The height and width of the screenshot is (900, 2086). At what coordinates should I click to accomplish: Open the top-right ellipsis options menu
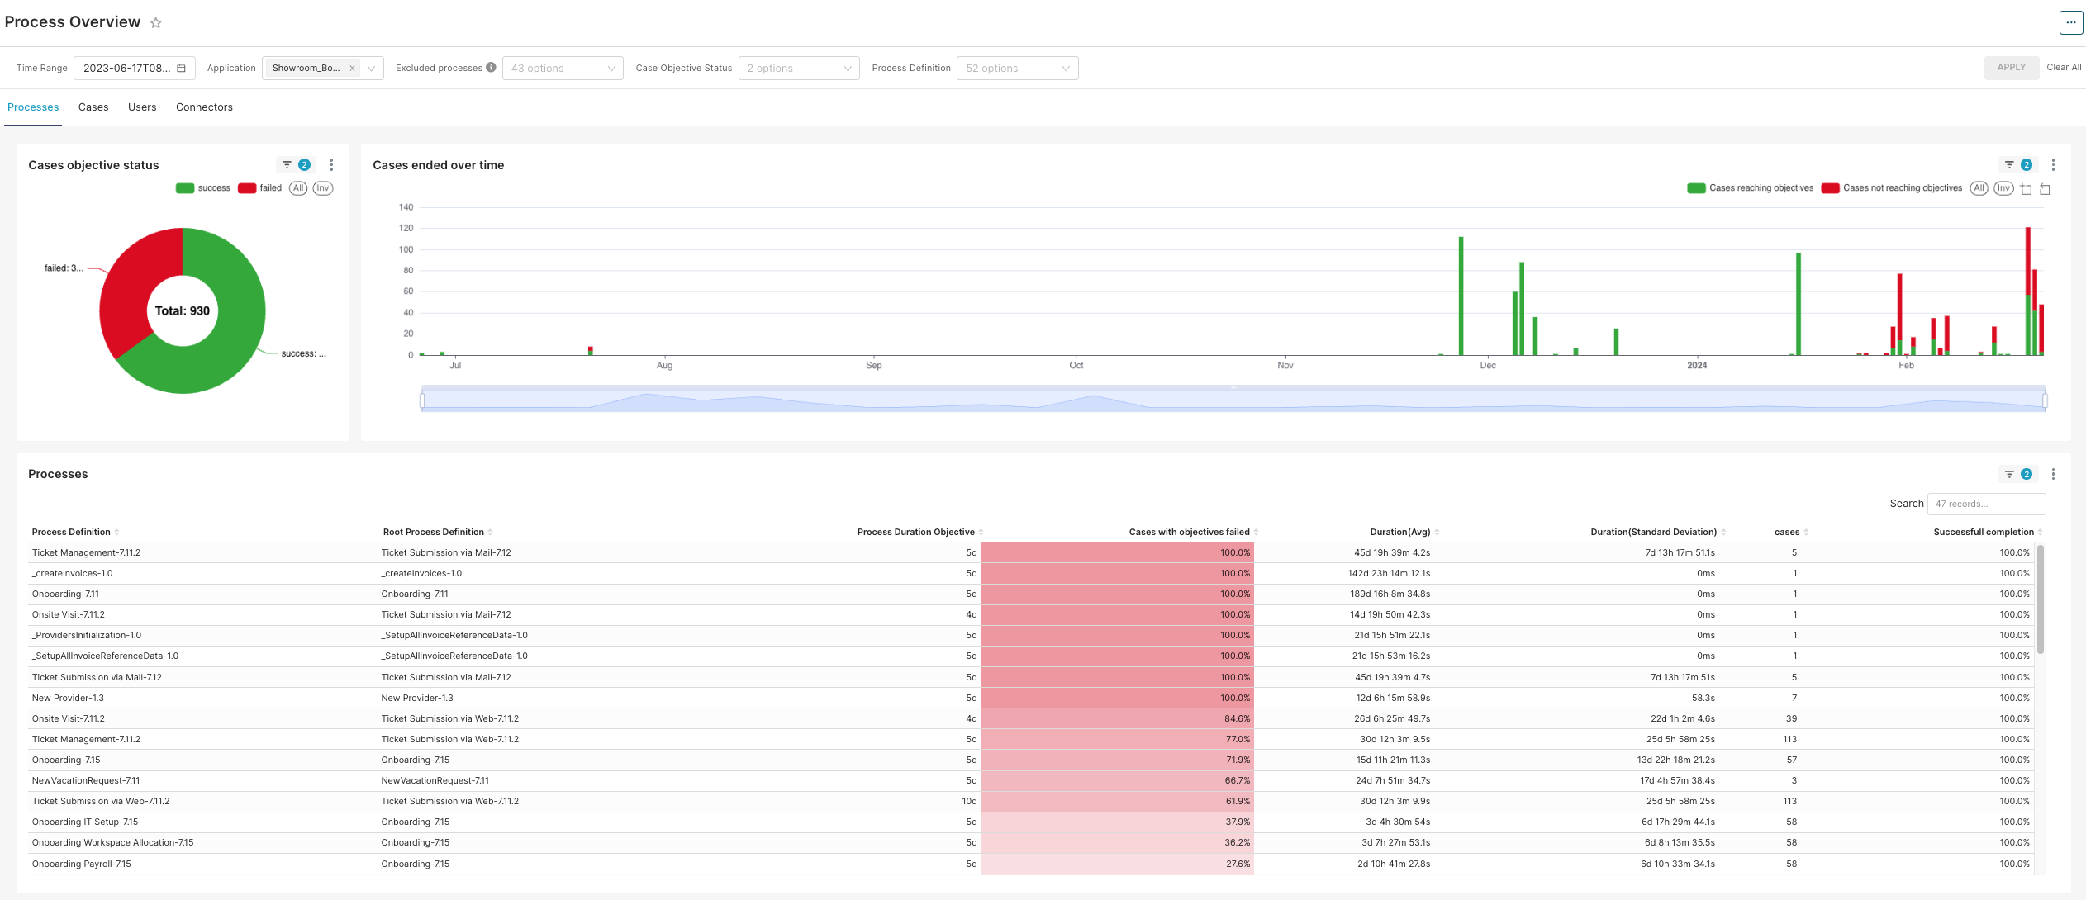coord(2070,22)
